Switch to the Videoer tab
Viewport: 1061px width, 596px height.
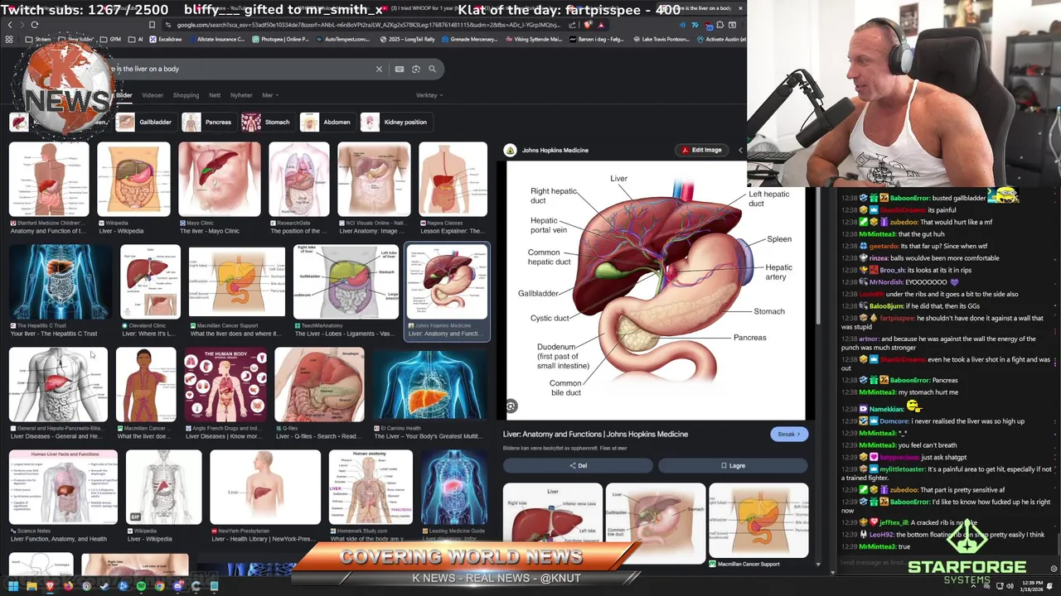(x=153, y=95)
